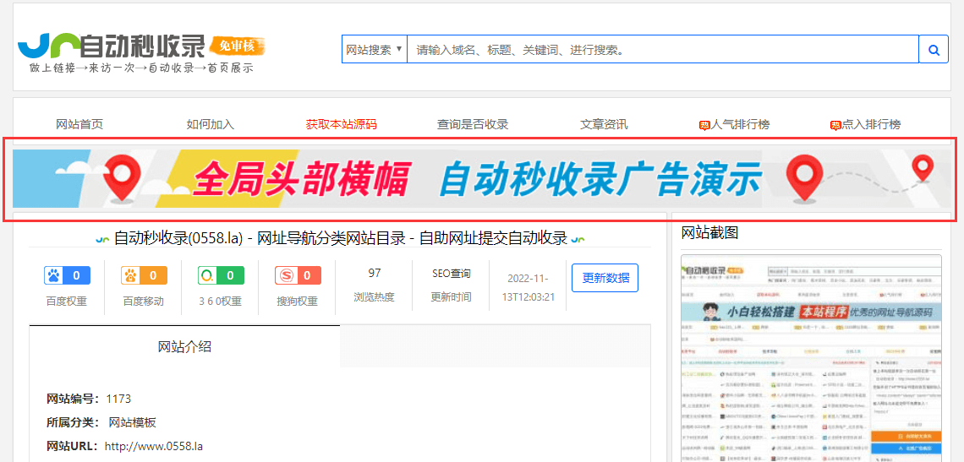Open 查询是否收录 page
This screenshot has width=964, height=462.
[x=472, y=124]
